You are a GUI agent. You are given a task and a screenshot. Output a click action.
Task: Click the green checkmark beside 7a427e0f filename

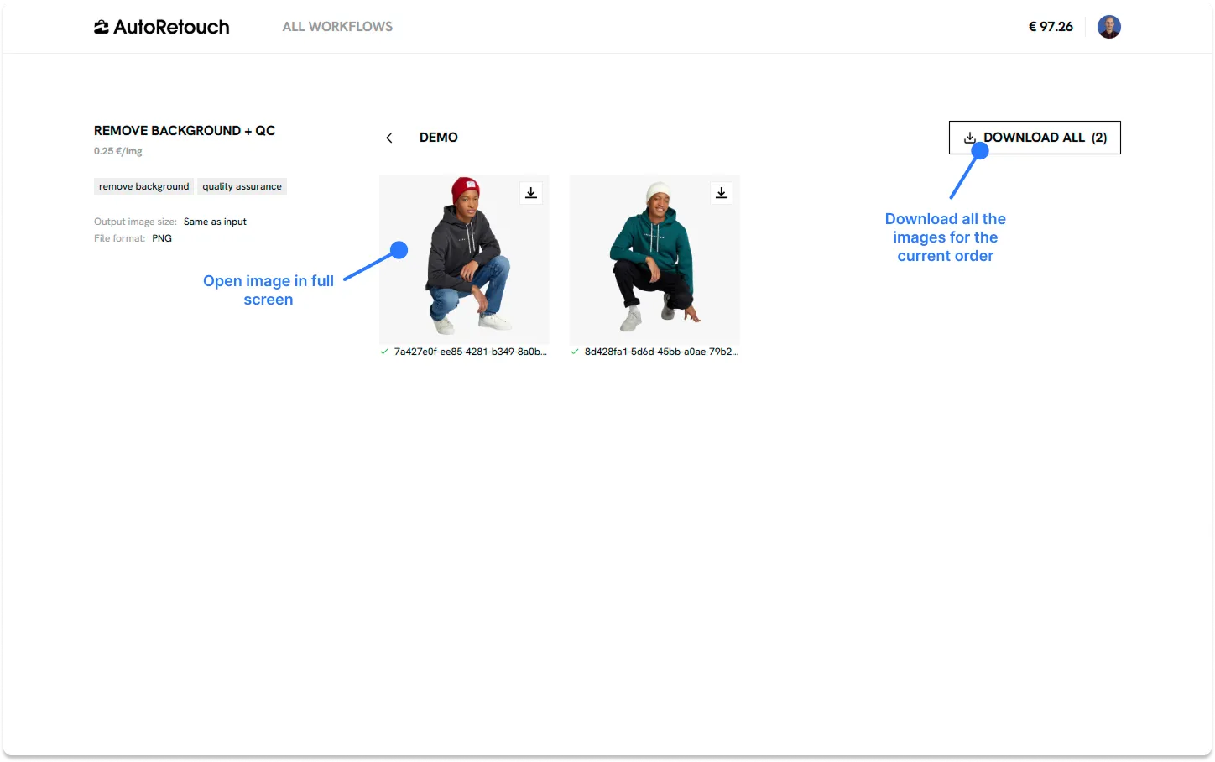click(383, 352)
